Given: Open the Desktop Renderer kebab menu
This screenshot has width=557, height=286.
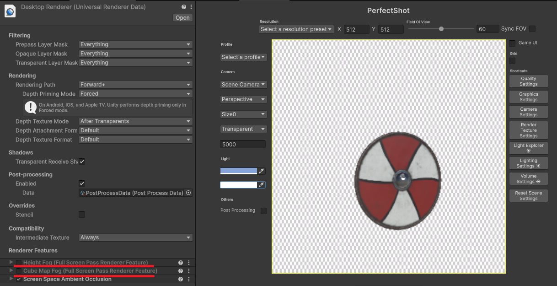Looking at the screenshot, I should click(x=191, y=7).
